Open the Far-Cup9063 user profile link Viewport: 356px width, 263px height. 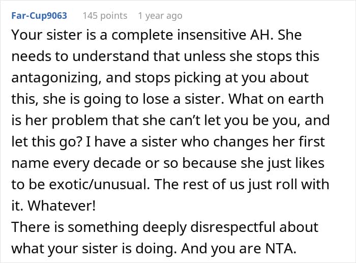point(39,16)
